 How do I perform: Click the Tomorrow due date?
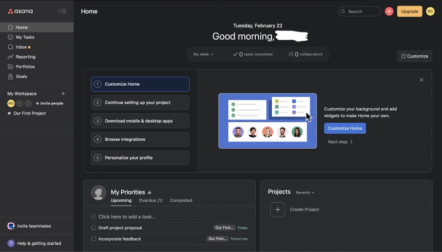[x=239, y=239]
